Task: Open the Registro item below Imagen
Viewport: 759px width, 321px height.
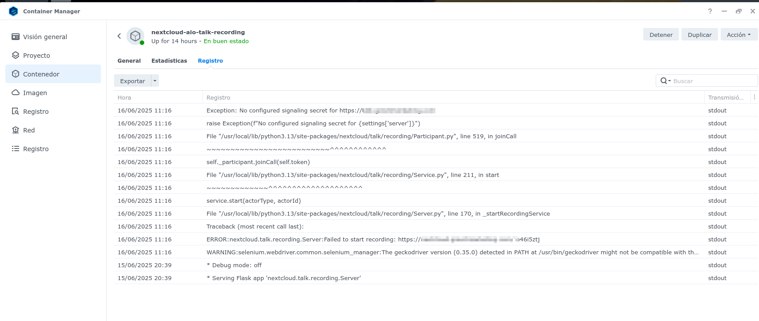Action: [53, 111]
